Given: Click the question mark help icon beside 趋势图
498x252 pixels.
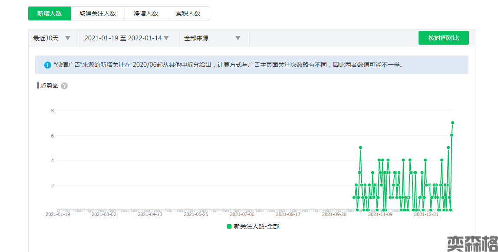Looking at the screenshot, I should 64,86.
